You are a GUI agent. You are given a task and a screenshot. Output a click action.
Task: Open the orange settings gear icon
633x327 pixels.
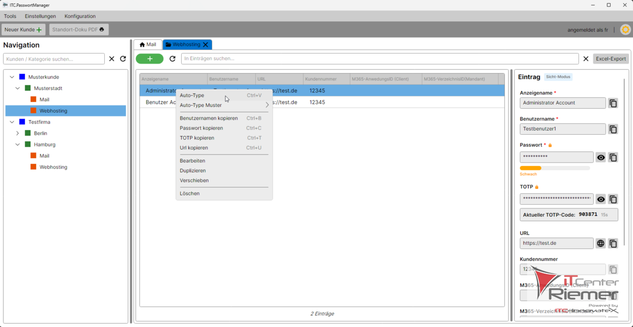point(625,29)
